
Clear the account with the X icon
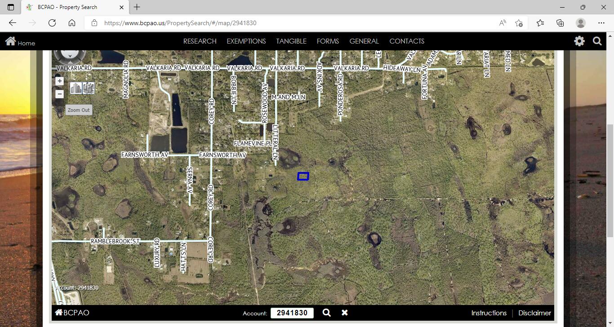click(x=344, y=313)
